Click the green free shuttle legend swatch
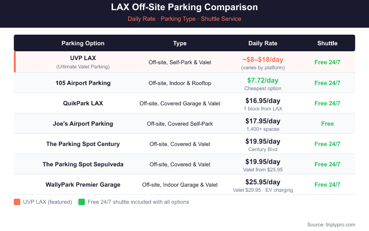The height and width of the screenshot is (231, 369). [82, 202]
